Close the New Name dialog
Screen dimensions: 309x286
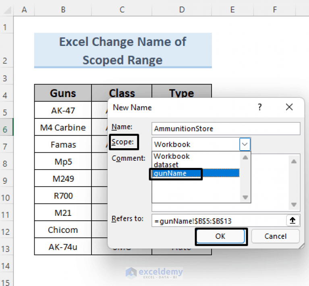point(289,107)
